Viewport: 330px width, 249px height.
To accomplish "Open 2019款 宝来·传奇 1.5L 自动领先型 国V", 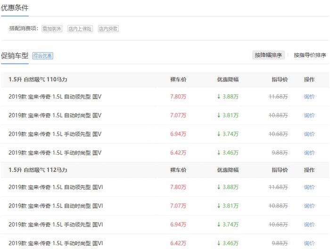I will pyautogui.click(x=55, y=97).
